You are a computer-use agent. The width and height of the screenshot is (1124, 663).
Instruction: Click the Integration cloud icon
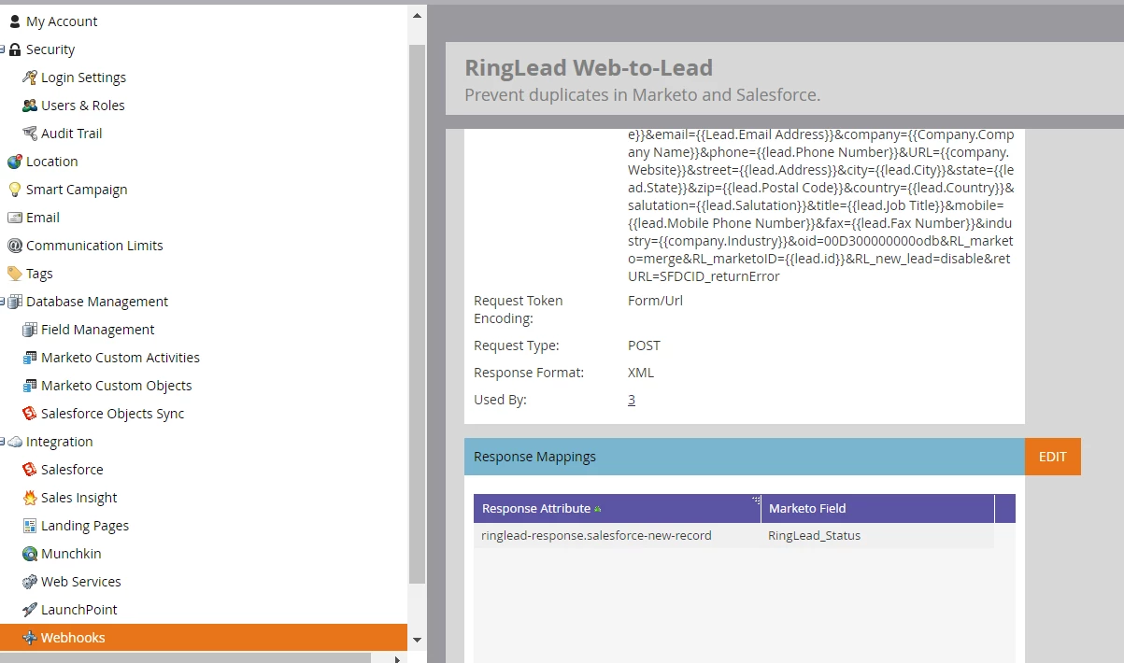14,442
